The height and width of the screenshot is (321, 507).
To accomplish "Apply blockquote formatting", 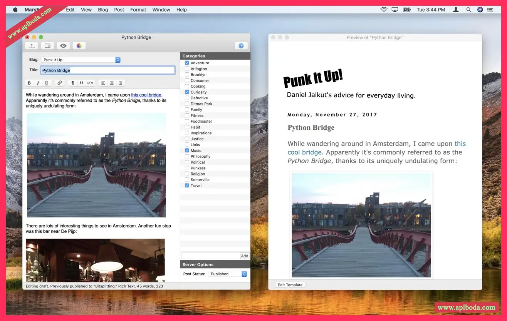I will (81, 83).
